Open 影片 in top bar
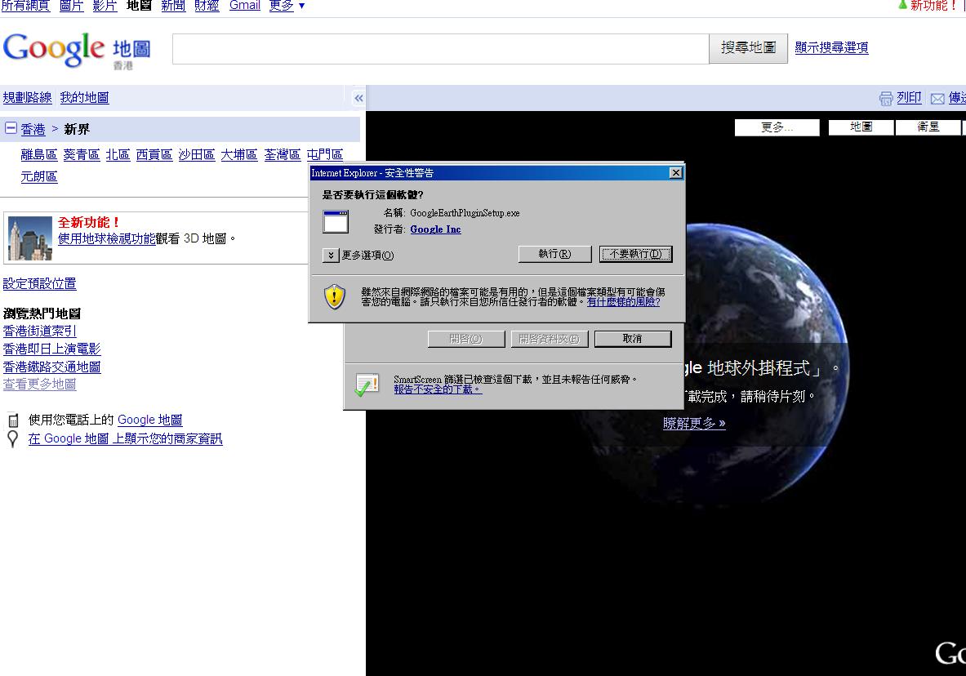 pos(105,6)
